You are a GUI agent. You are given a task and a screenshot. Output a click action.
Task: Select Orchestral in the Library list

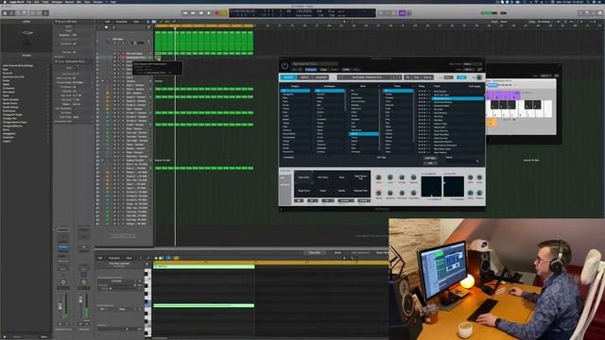coord(9,88)
